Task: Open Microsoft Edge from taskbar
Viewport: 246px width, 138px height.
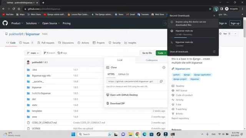Action: pos(145,134)
